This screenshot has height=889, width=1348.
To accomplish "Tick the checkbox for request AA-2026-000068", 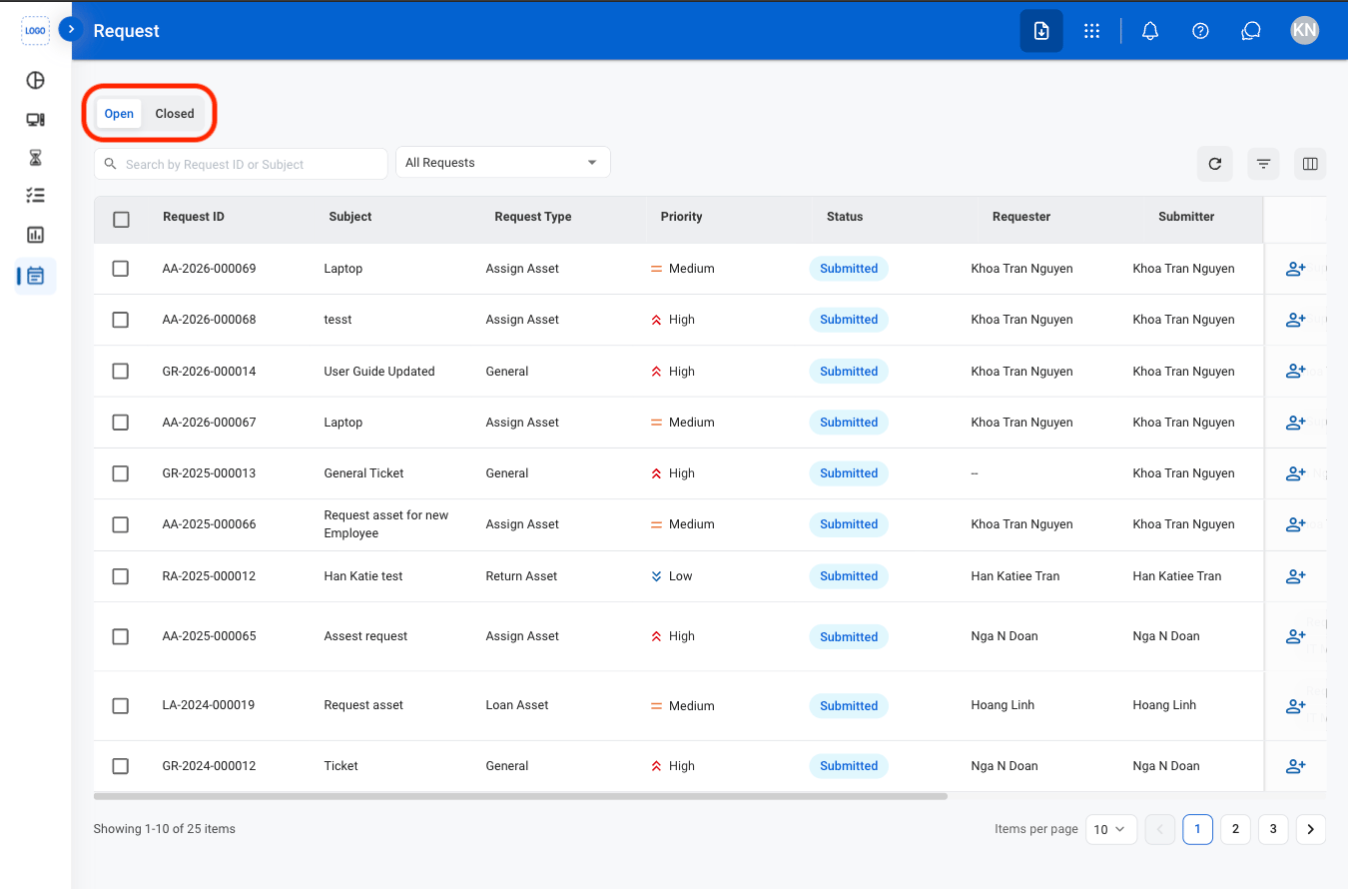I will pos(121,320).
